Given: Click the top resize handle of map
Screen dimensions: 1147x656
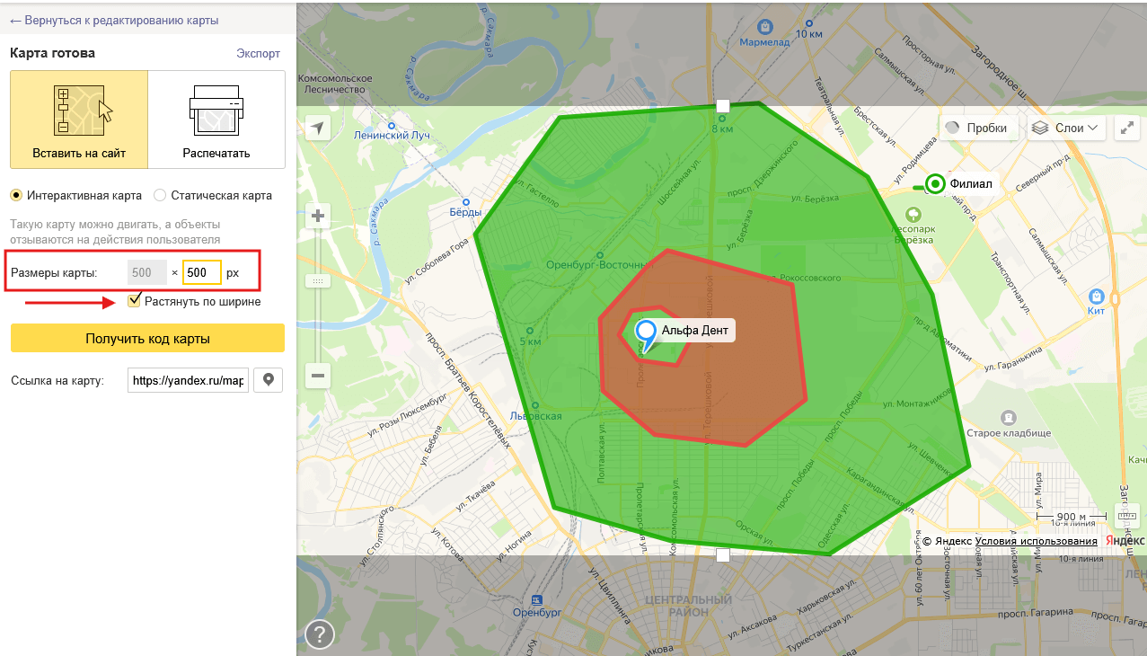Looking at the screenshot, I should coord(723,106).
